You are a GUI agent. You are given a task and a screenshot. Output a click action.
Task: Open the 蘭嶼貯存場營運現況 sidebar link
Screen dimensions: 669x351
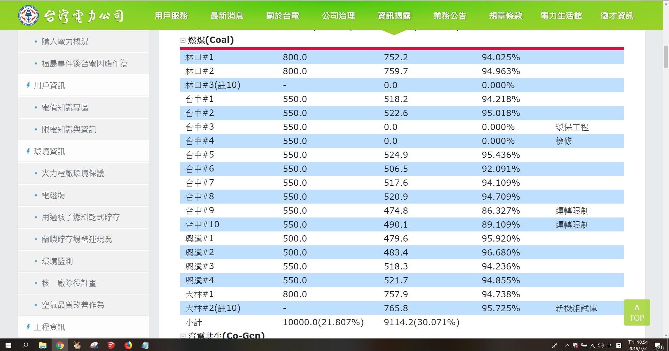pyautogui.click(x=77, y=239)
